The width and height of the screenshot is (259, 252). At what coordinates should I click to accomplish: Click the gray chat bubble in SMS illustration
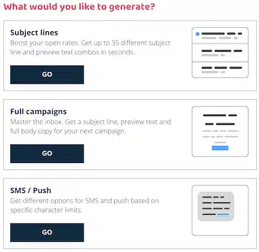[215, 206]
